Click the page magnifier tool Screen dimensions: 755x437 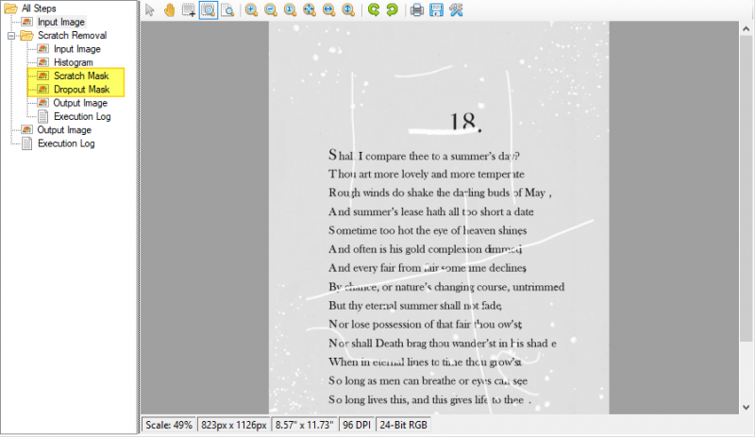(227, 10)
